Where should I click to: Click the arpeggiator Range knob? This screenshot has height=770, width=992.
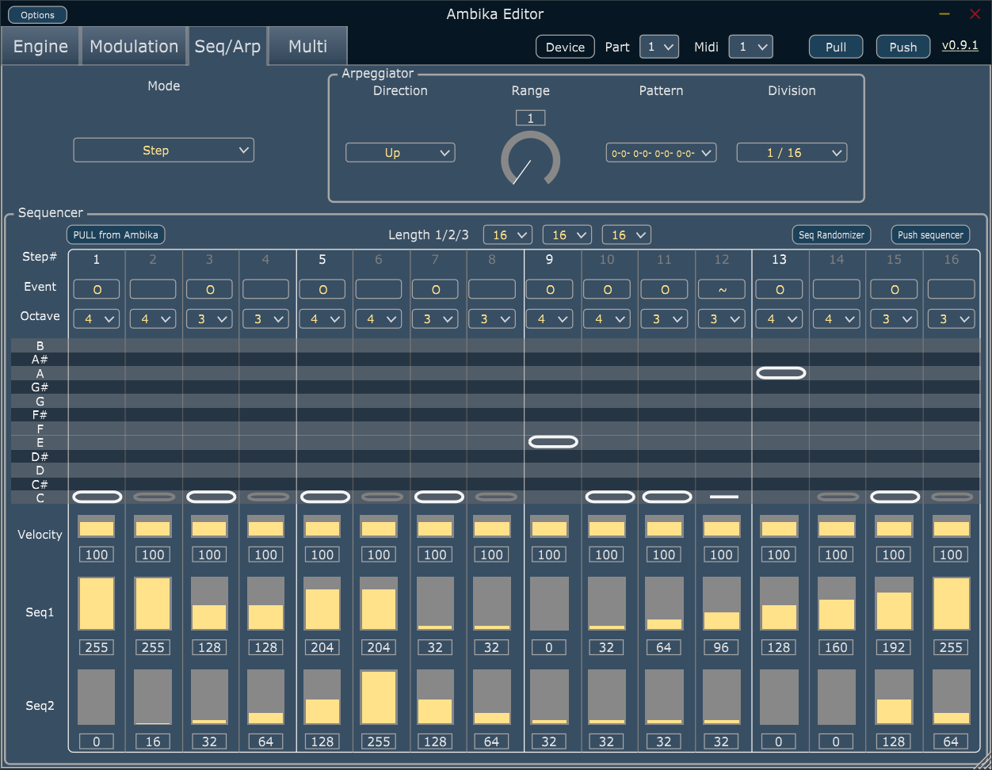530,160
